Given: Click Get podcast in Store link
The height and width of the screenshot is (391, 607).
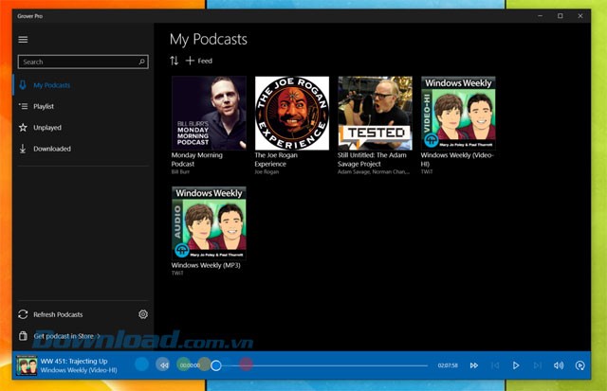Looking at the screenshot, I should coord(66,335).
